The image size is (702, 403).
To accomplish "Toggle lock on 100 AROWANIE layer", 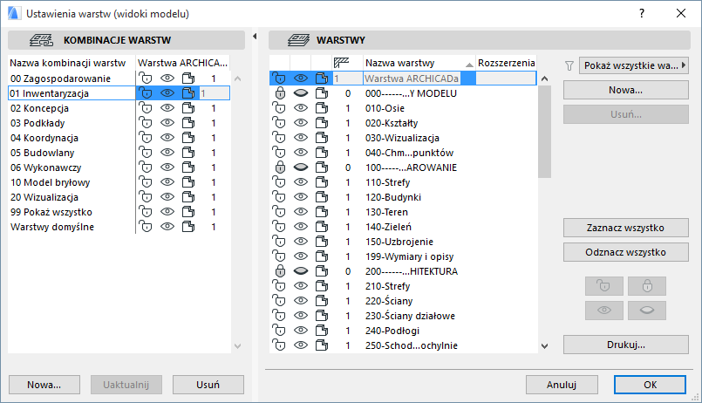I will (x=280, y=167).
